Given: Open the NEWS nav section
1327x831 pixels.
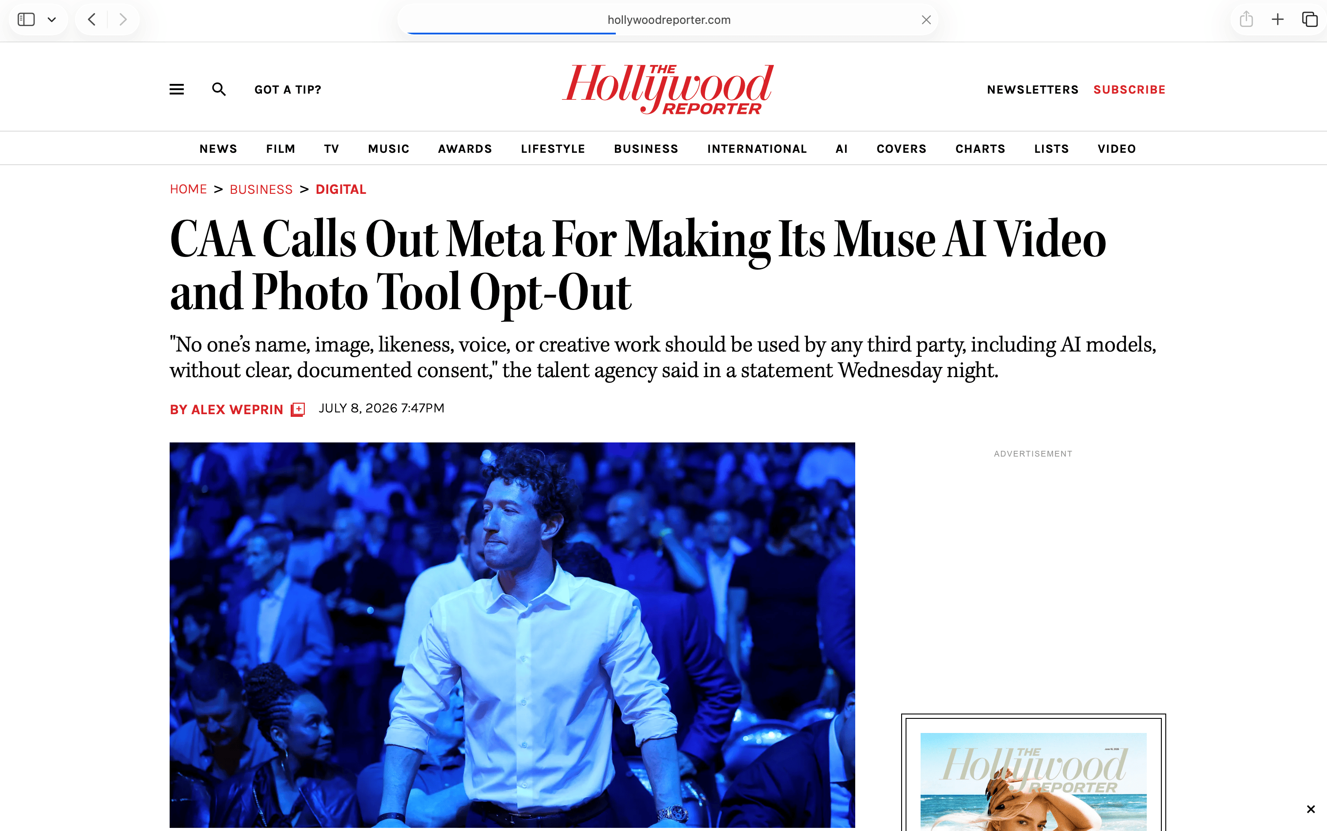Looking at the screenshot, I should coord(218,149).
